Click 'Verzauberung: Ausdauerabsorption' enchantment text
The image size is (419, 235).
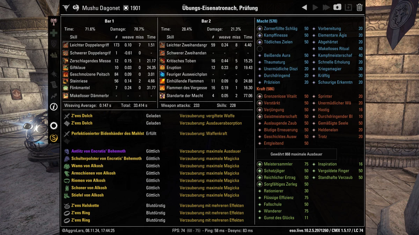click(211, 123)
